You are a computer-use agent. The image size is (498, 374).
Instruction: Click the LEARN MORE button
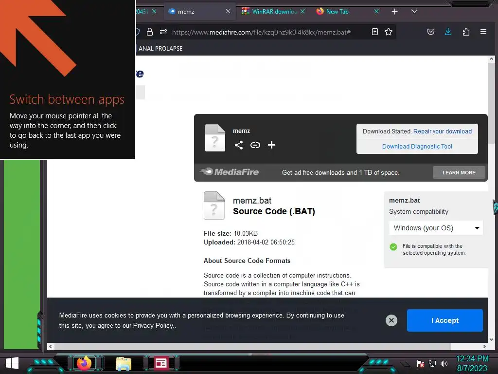(459, 173)
